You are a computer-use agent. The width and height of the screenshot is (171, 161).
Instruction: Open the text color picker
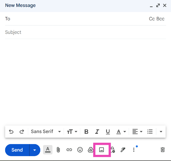[x=121, y=132]
